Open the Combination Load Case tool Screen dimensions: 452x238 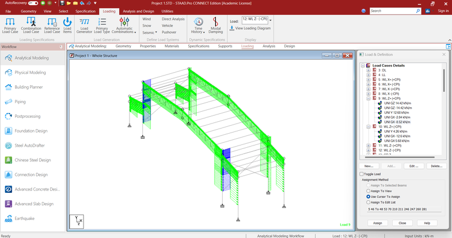tap(31, 25)
